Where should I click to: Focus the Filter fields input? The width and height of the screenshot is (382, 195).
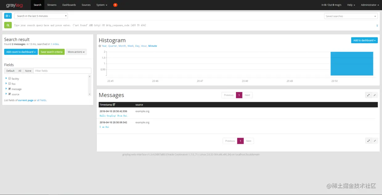point(62,71)
